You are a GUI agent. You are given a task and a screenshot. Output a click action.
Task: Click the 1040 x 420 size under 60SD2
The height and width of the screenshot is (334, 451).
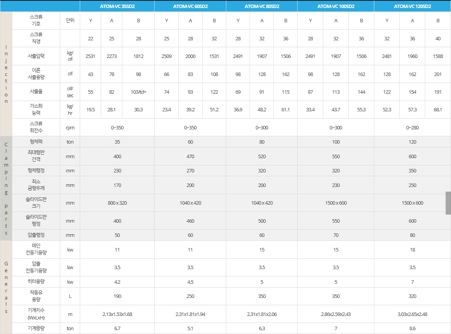pyautogui.click(x=190, y=203)
